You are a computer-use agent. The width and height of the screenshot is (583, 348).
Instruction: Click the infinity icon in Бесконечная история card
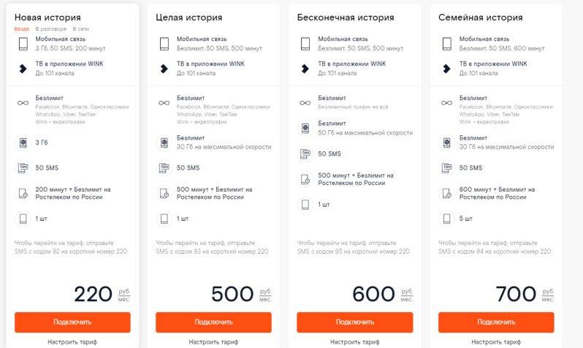(x=305, y=103)
